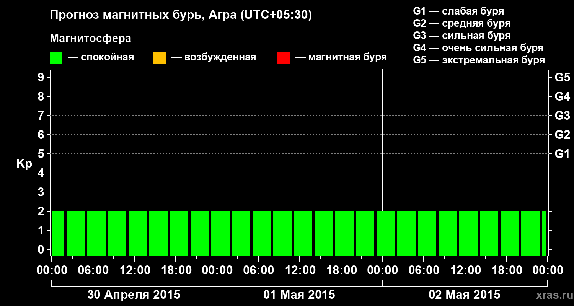Click the 'Магнитосфера' heading
Screen dimensions: 574x306
90,39
